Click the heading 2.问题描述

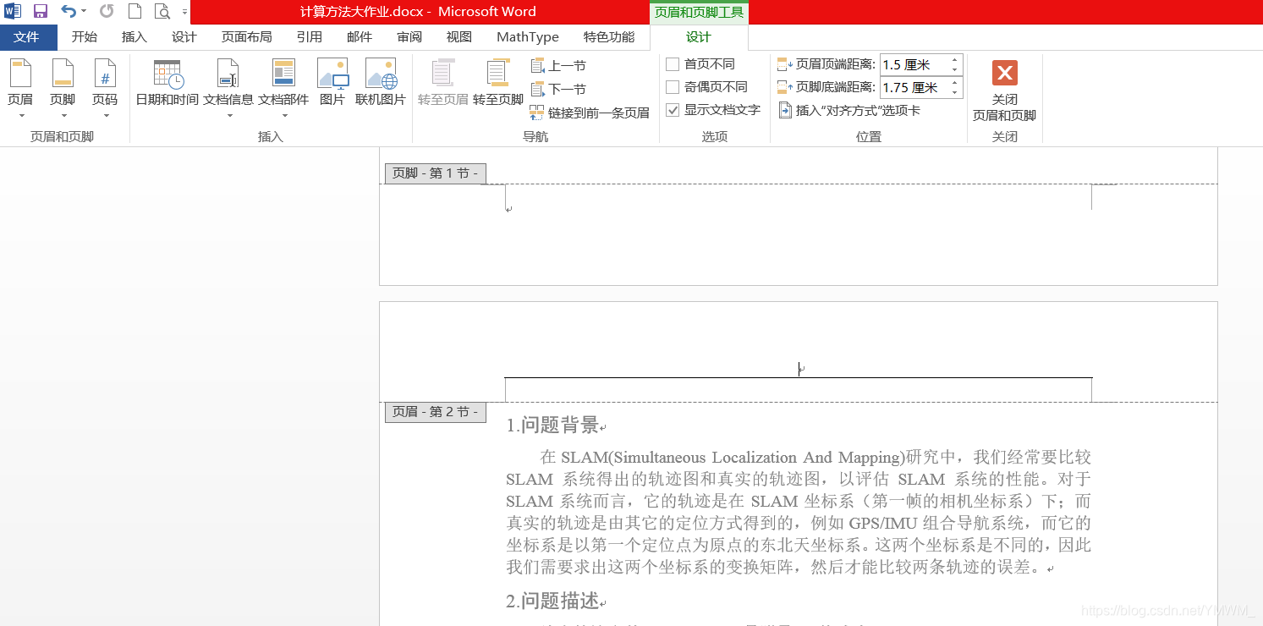552,601
